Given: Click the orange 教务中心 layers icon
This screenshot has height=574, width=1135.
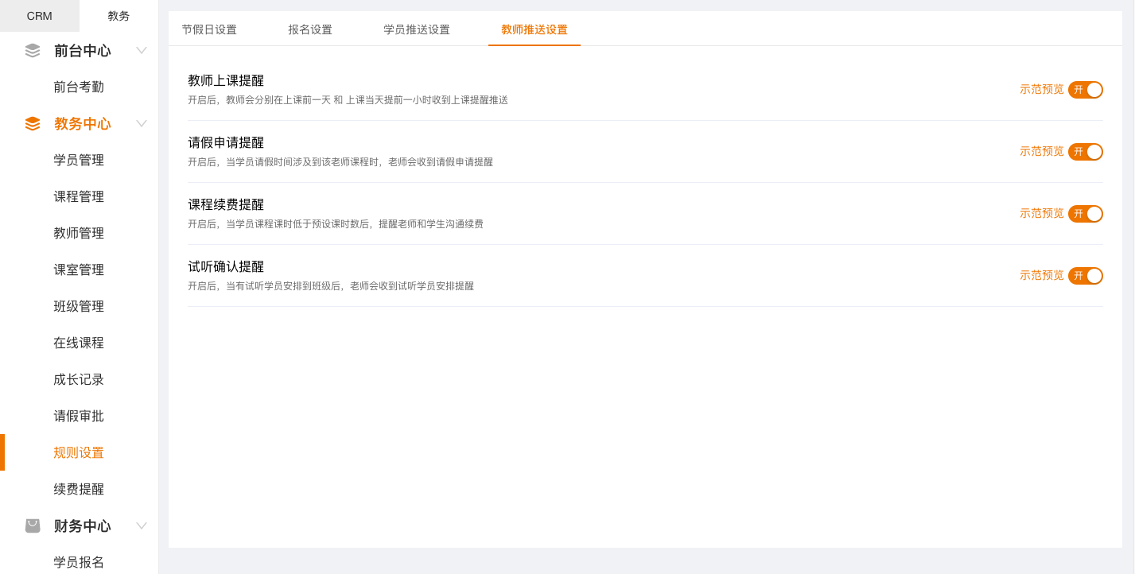Looking at the screenshot, I should (x=33, y=123).
